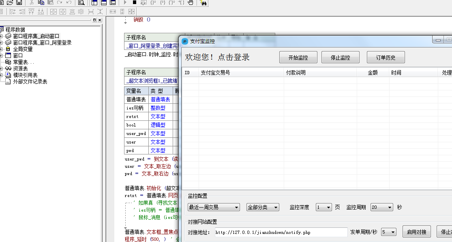Click the ID column header
This screenshot has height=242, width=452.
point(190,73)
